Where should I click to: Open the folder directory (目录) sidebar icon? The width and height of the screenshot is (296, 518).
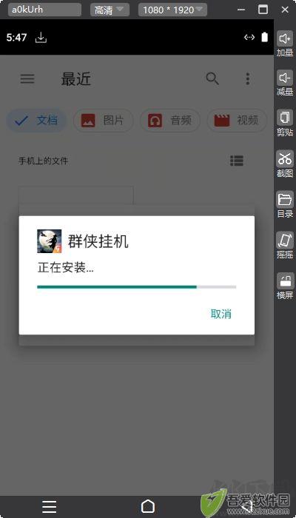pyautogui.click(x=284, y=199)
